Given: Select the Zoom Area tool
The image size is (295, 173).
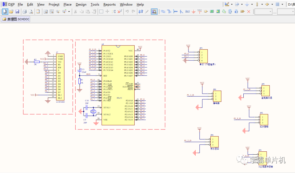Looking at the screenshot, I should 52,11.
